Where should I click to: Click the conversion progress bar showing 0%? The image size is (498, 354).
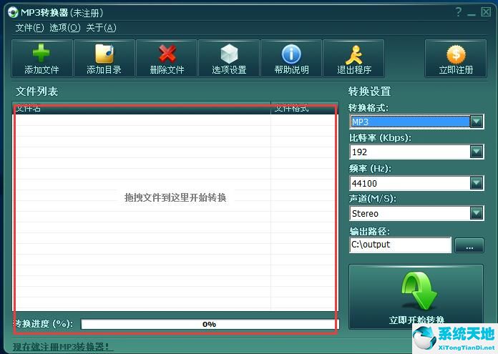pos(210,324)
